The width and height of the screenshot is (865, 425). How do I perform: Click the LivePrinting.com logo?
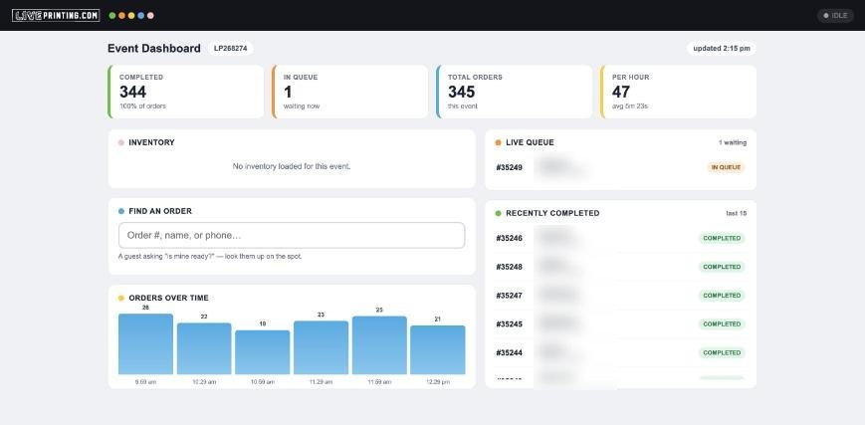56,16
